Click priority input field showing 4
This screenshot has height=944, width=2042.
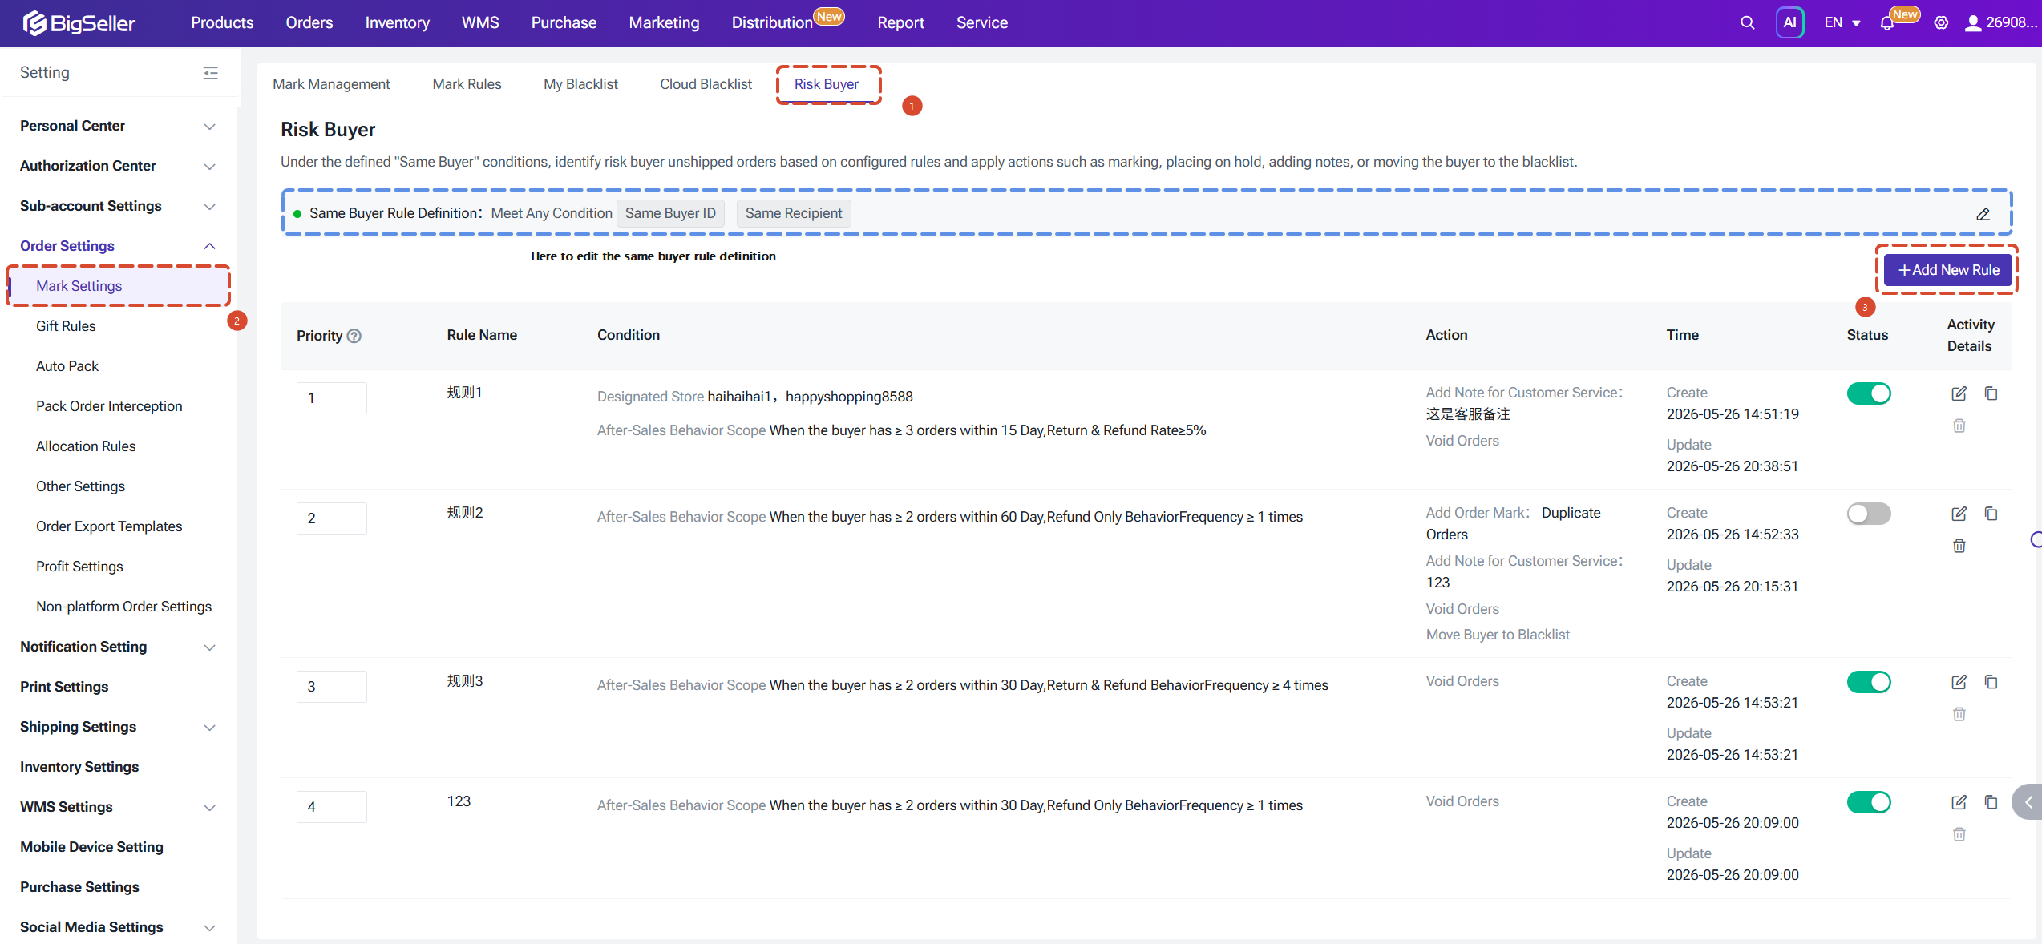(331, 807)
